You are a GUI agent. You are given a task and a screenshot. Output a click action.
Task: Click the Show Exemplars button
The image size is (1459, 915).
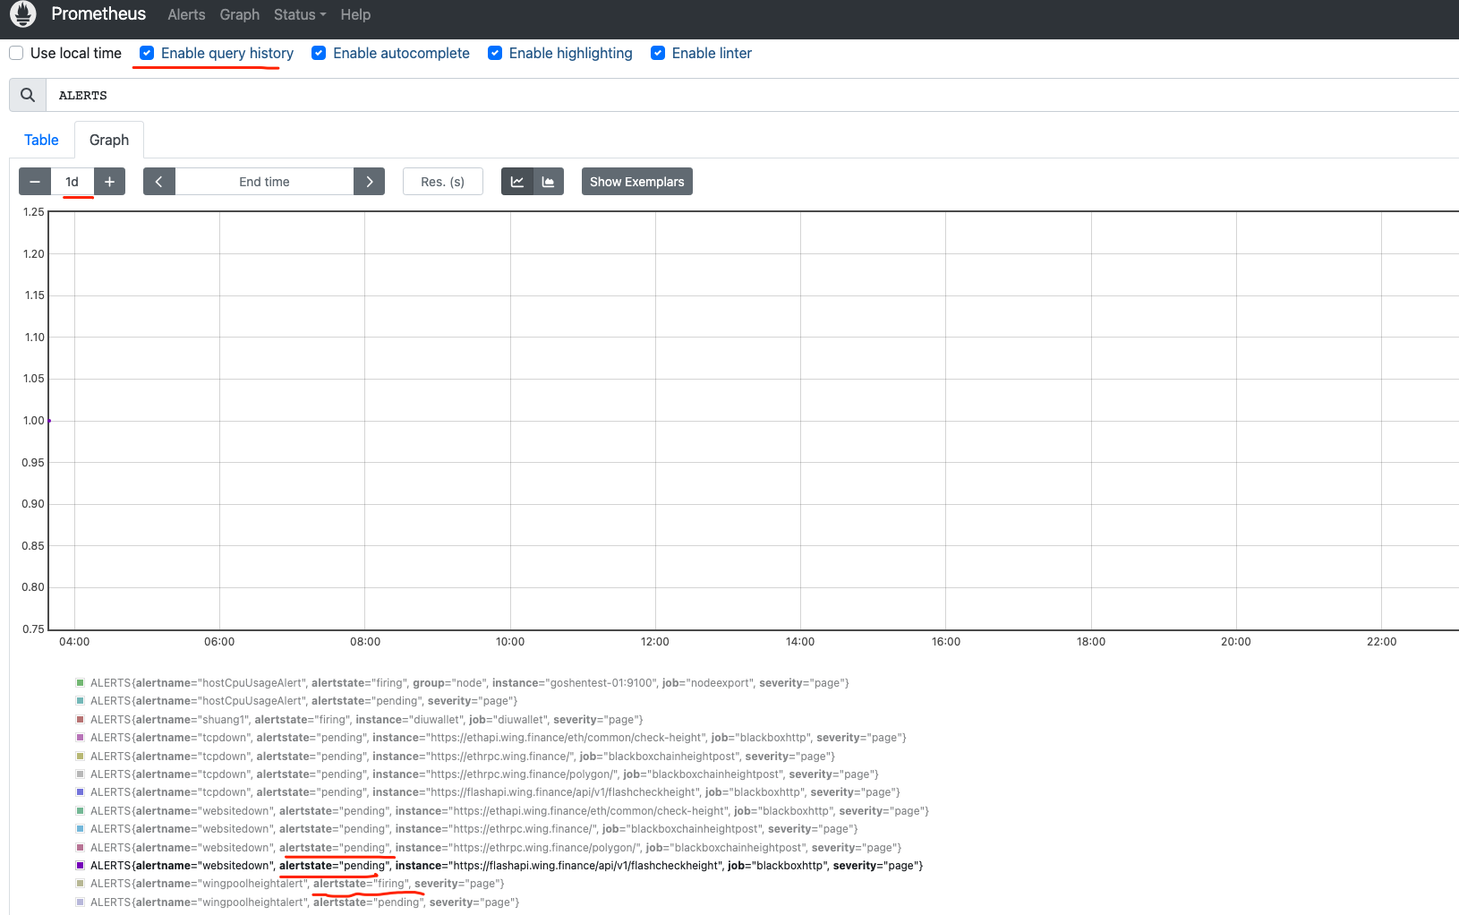[636, 182]
